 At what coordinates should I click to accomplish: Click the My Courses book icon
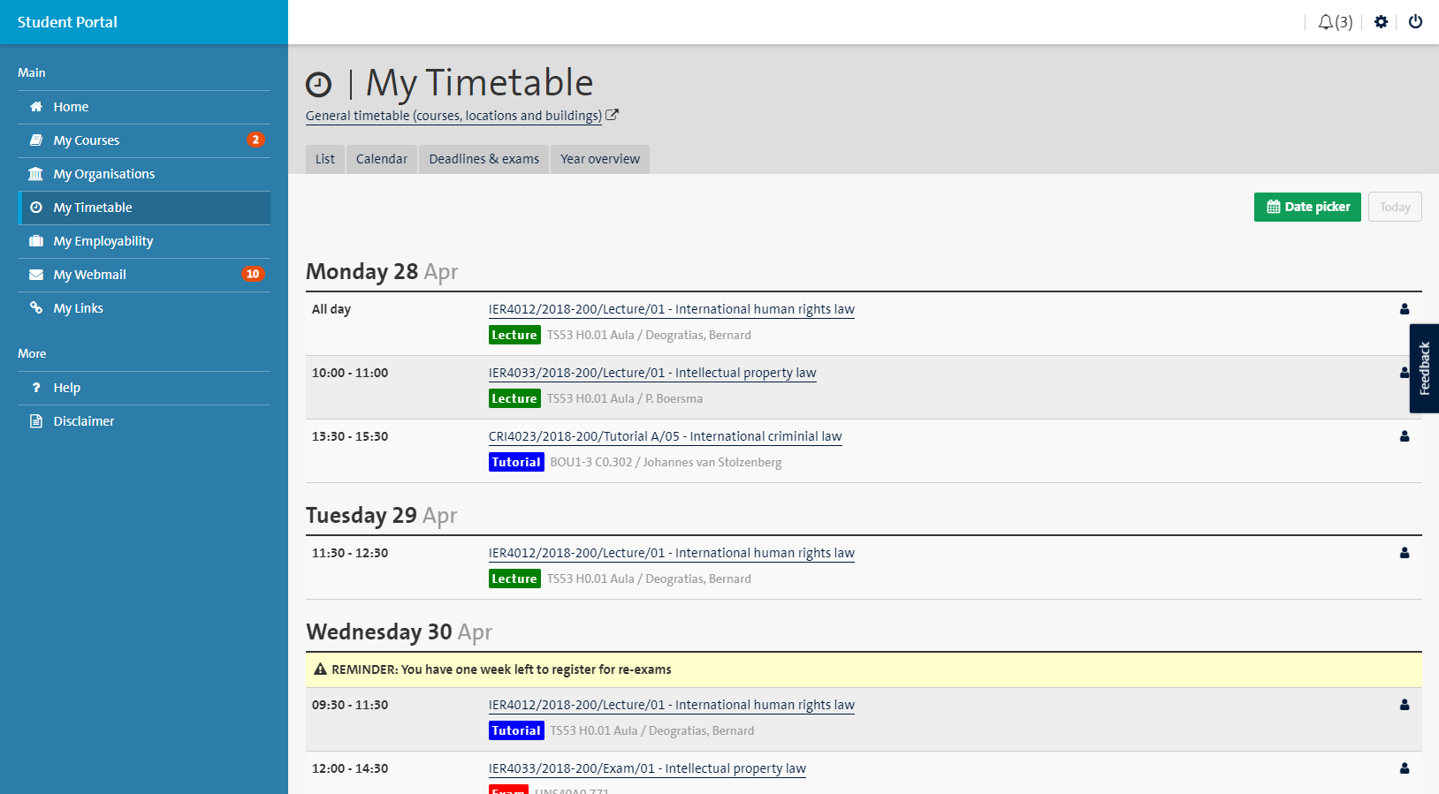[x=36, y=140]
